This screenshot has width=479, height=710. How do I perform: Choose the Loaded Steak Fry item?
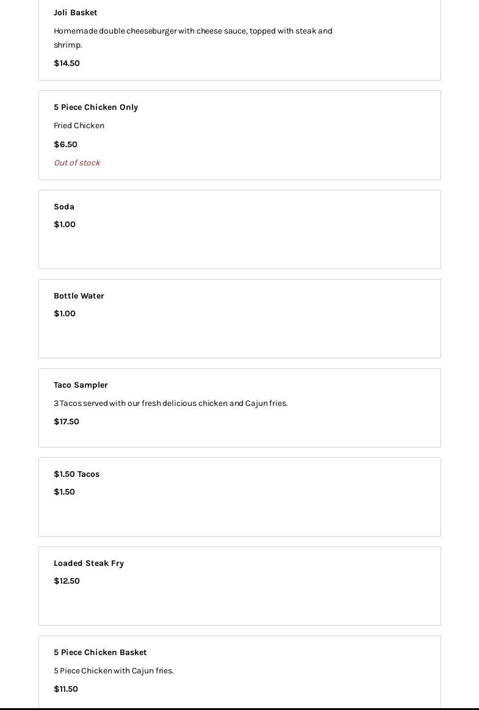tap(88, 563)
